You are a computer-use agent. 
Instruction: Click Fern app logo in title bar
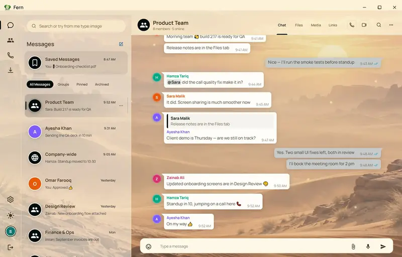[8, 8]
